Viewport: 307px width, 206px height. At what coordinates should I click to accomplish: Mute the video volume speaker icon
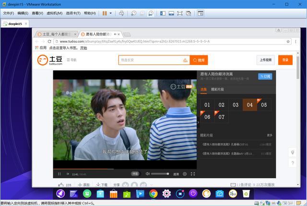pyautogui.click(x=147, y=174)
